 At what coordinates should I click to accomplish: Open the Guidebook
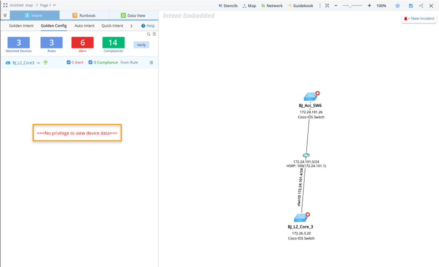tap(301, 5)
